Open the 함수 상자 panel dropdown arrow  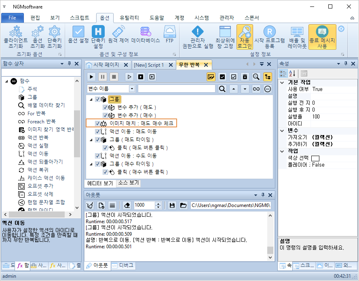click(62, 63)
